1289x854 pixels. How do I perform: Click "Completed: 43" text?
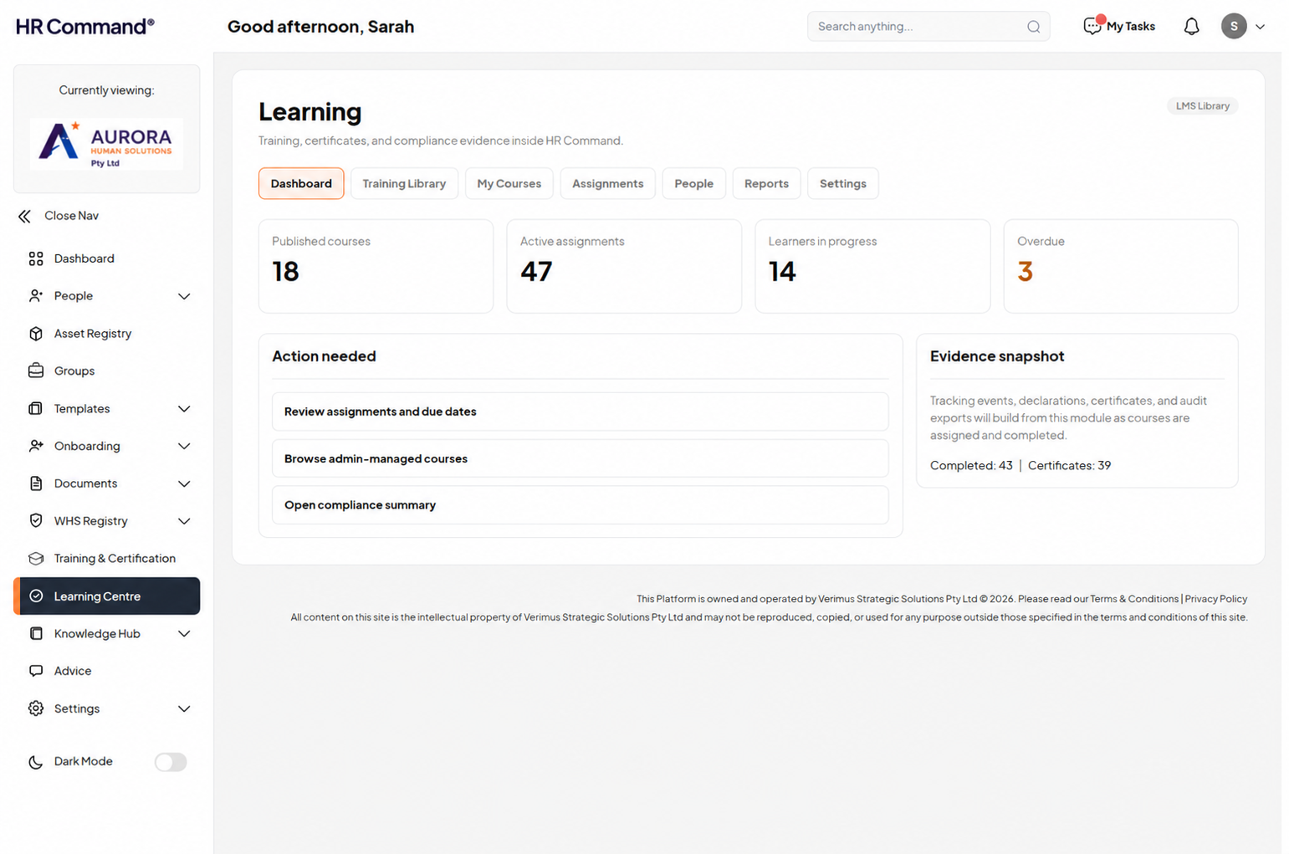point(971,466)
